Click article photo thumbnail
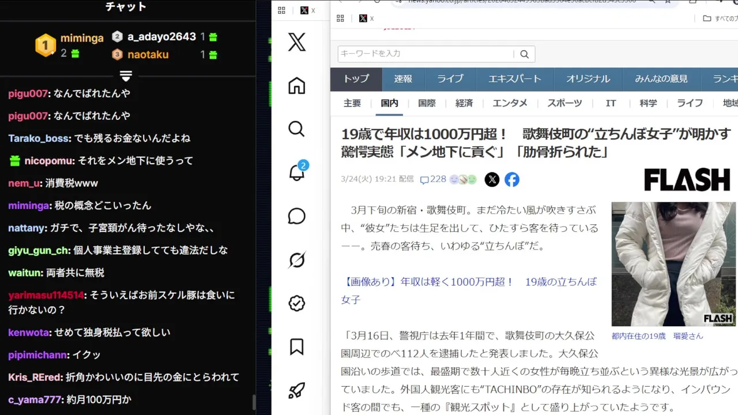The width and height of the screenshot is (738, 415). [x=673, y=264]
